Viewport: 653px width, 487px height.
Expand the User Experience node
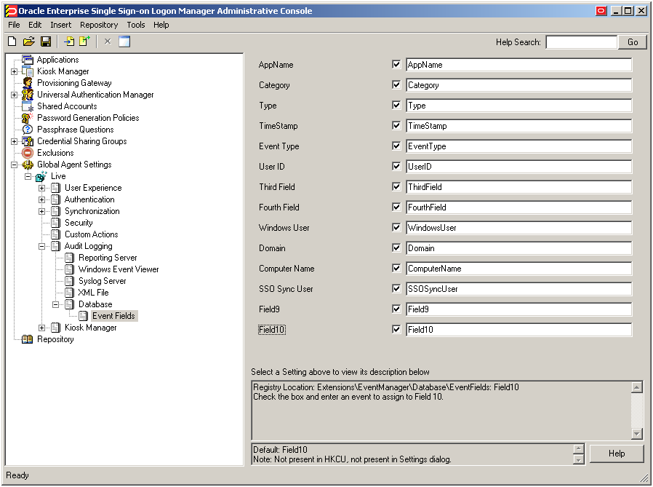(41, 188)
